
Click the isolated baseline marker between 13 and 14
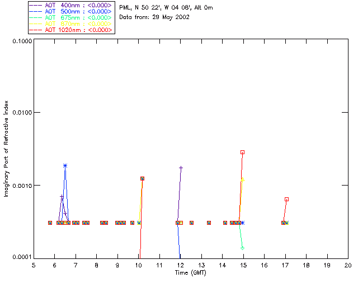pos(209,223)
